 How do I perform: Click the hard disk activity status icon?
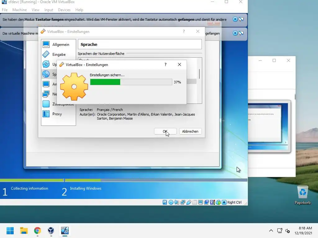(165, 202)
